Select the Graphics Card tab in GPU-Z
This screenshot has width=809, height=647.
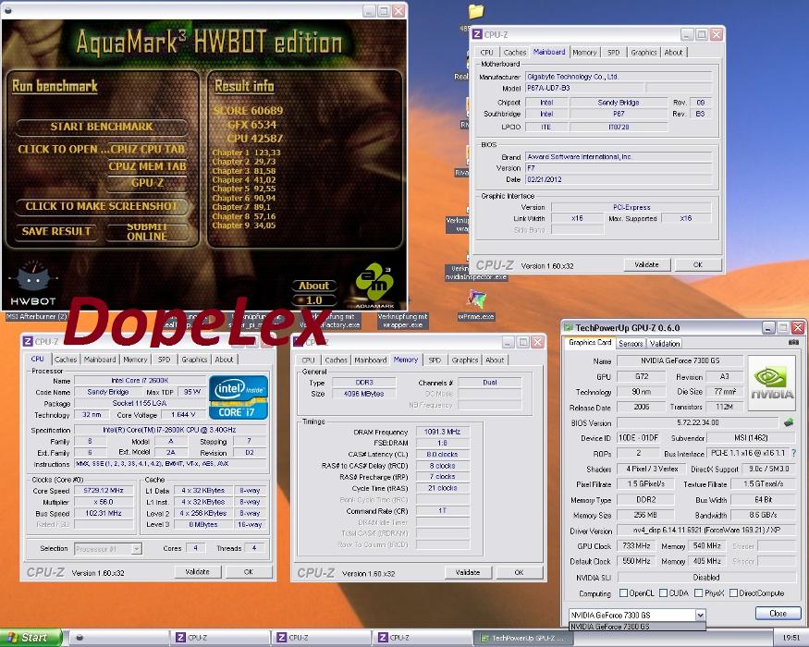590,342
